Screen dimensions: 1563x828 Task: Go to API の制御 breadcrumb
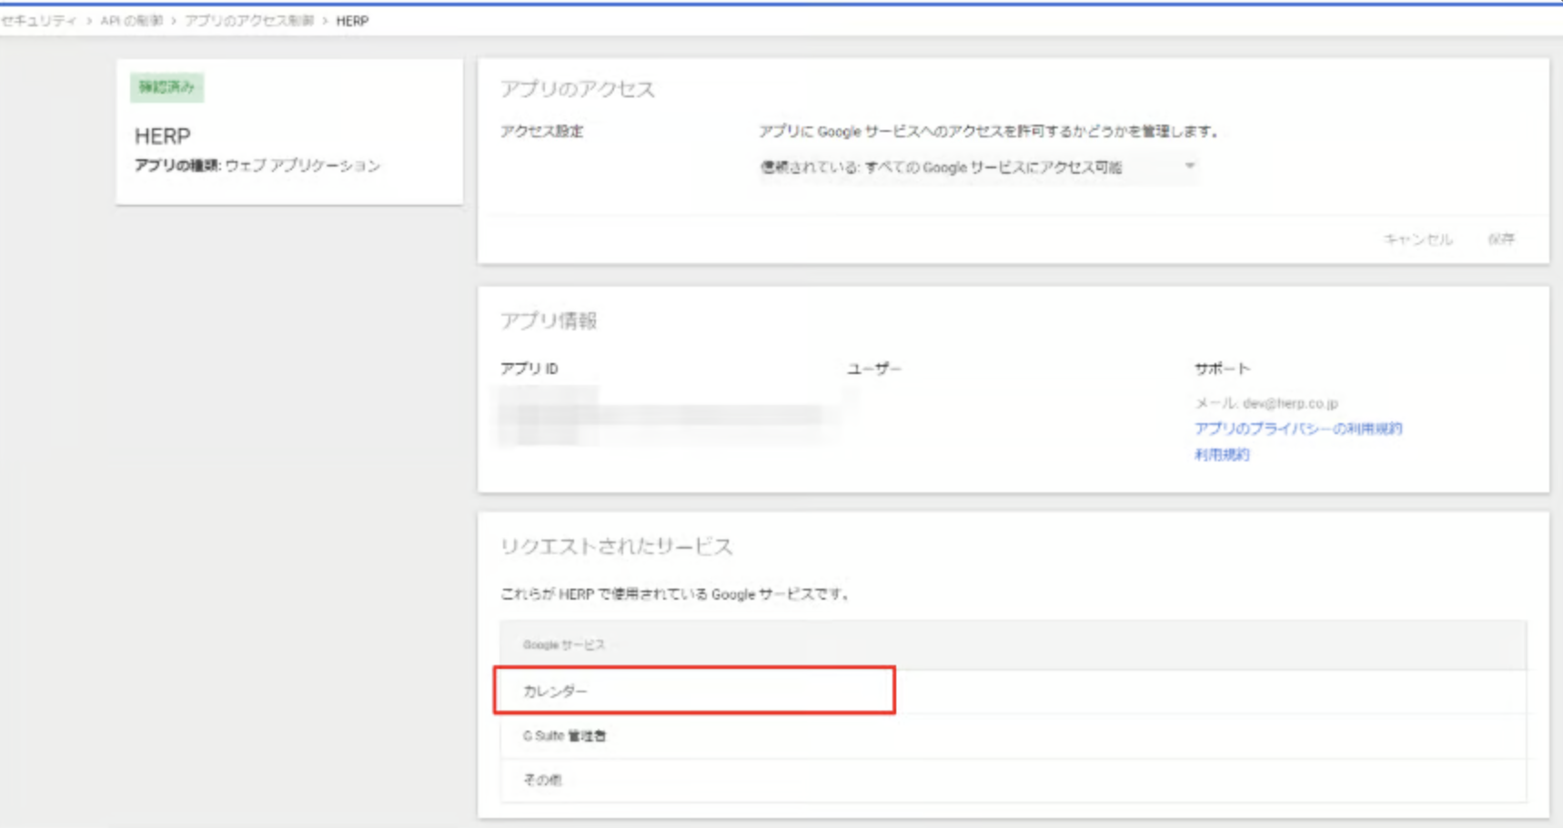(x=131, y=21)
